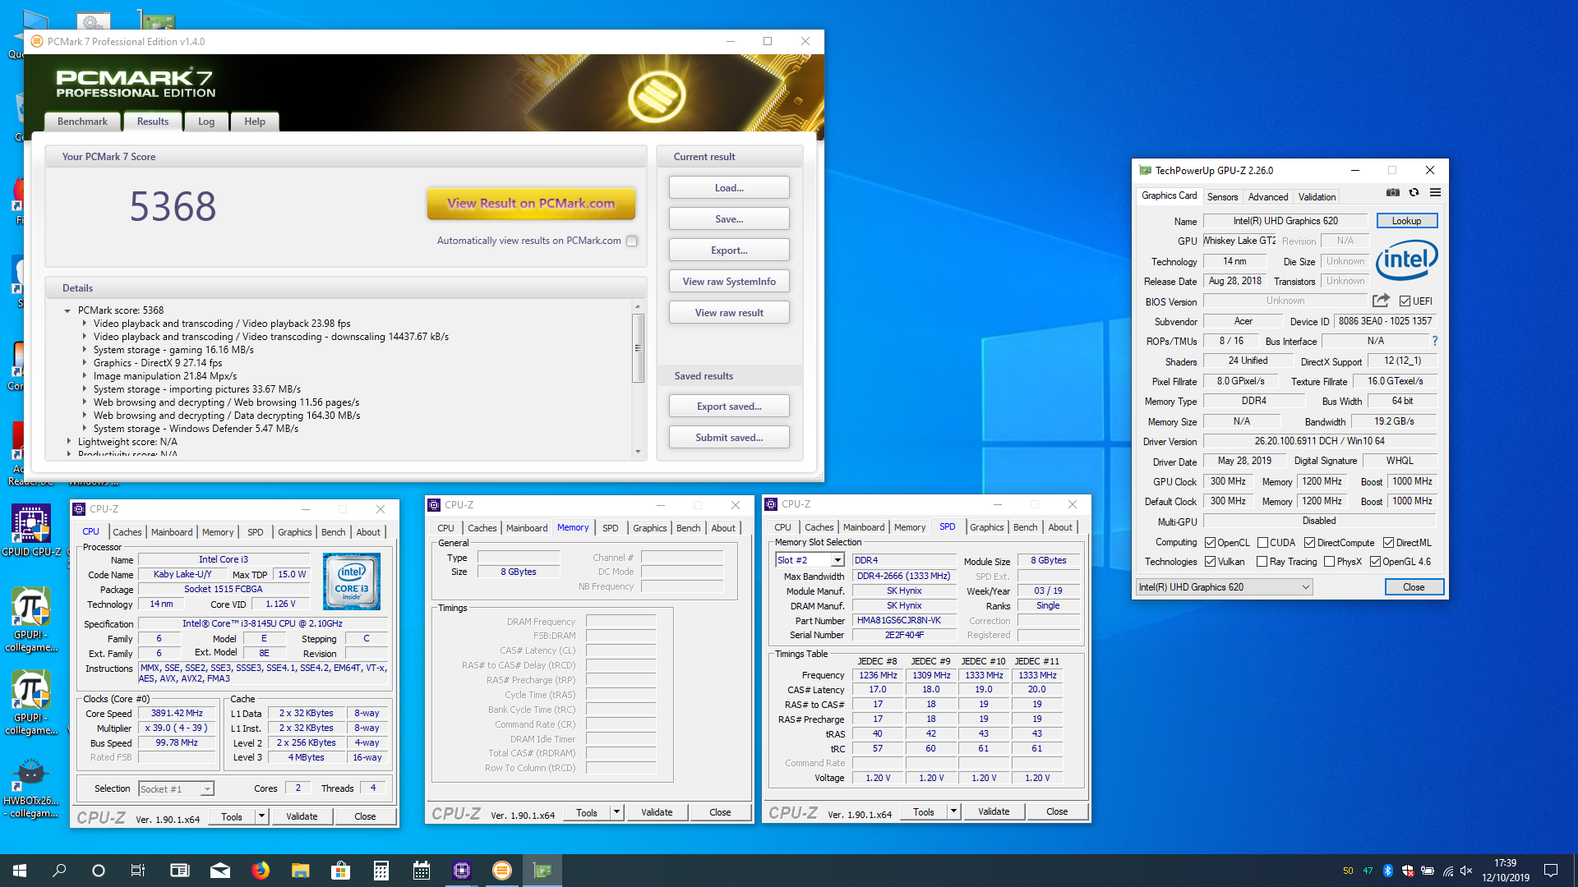Toggle the UEFI checkbox in GPU-Z

click(x=1405, y=301)
